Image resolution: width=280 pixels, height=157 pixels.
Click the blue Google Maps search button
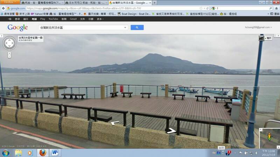pyautogui.click(x=137, y=28)
